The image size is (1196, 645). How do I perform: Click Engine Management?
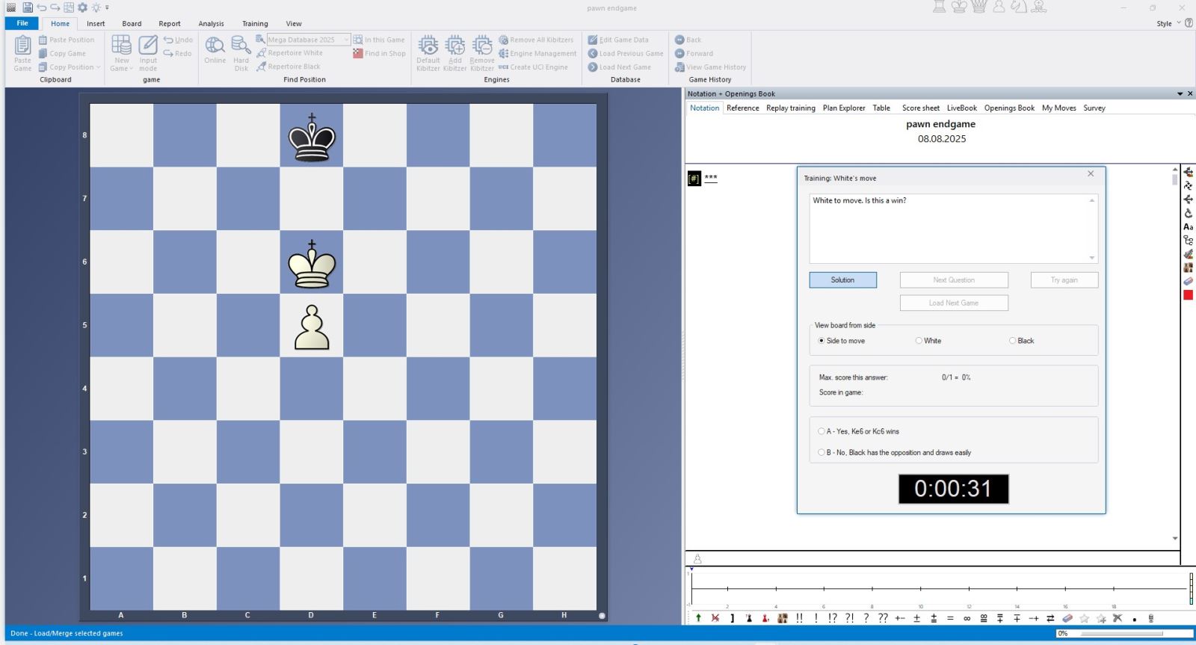(x=543, y=53)
